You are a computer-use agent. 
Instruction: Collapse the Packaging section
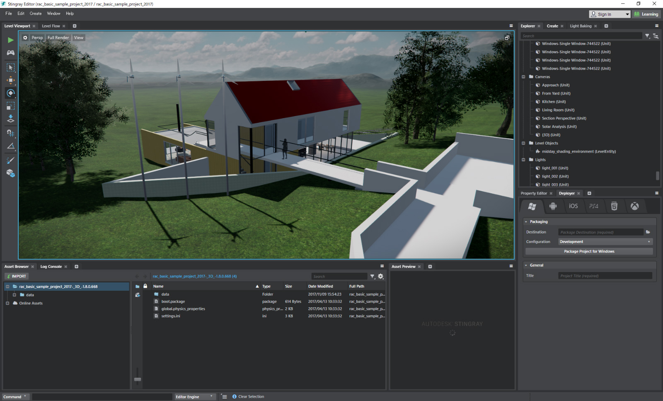[x=526, y=222]
